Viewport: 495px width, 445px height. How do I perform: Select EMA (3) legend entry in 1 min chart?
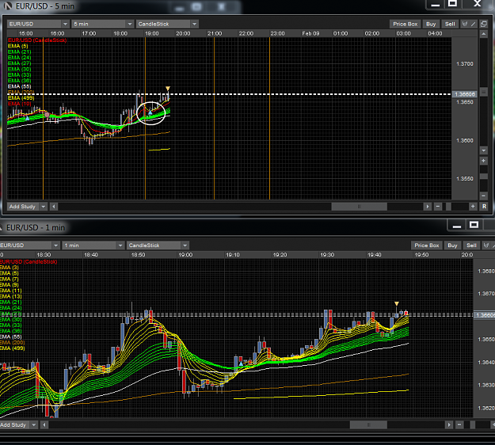point(10,268)
